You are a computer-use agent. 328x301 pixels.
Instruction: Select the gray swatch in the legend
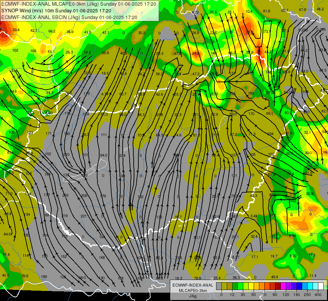(x=219, y=286)
